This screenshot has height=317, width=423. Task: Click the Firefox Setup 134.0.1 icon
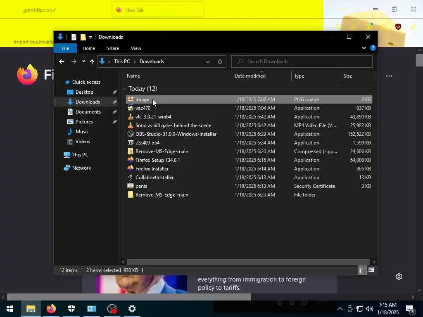[131, 160]
